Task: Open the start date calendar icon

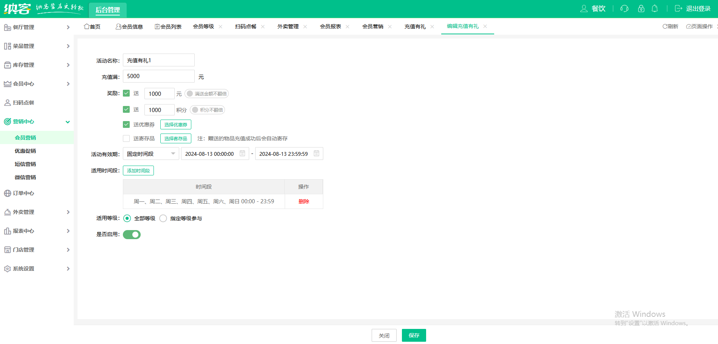Action: 242,154
